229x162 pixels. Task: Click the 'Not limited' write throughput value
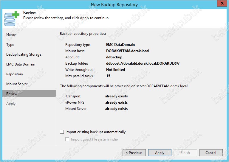click(115, 70)
